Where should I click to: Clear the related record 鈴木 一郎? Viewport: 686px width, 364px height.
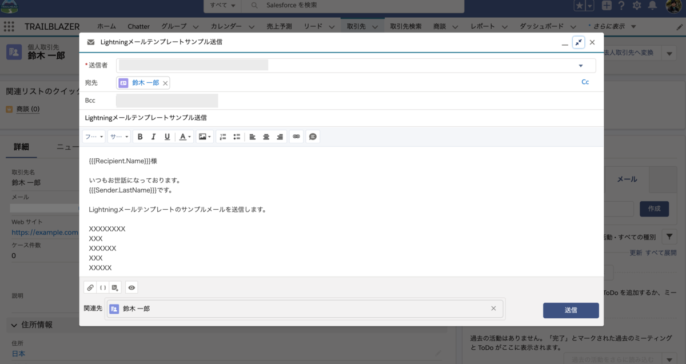coord(493,309)
